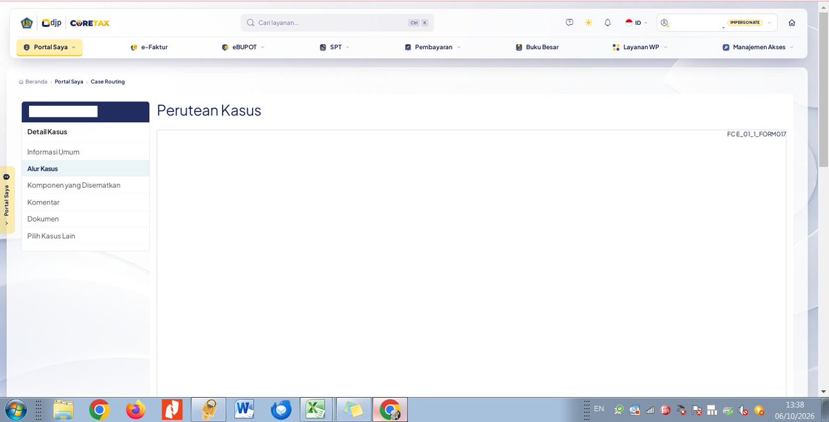The height and width of the screenshot is (422, 829).
Task: Go to home via house icon
Action: [x=792, y=23]
